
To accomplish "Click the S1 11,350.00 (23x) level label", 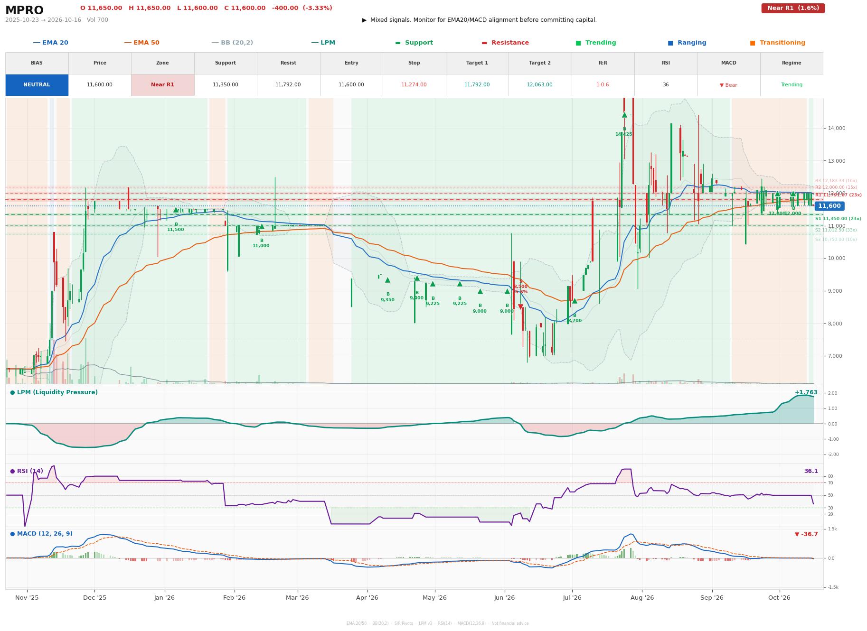I will tap(838, 219).
